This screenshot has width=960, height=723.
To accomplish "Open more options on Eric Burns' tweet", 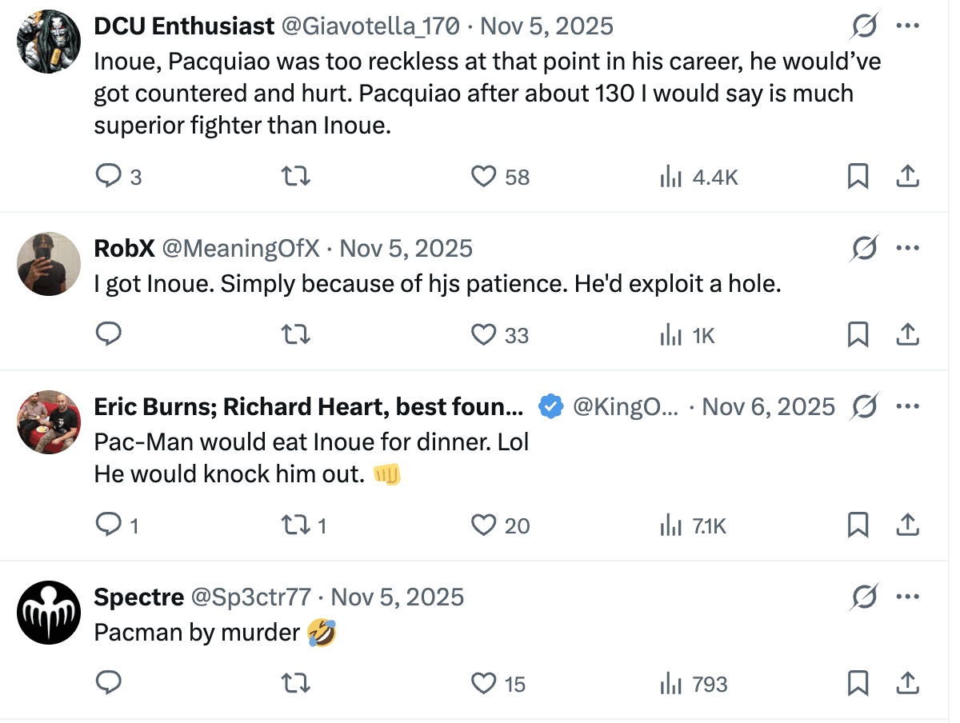I will (x=907, y=406).
